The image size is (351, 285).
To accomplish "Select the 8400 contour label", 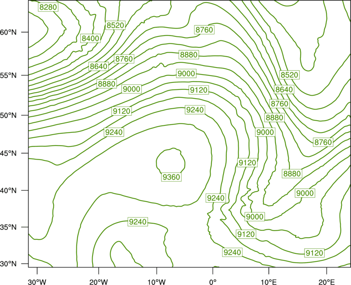I will tap(90, 39).
